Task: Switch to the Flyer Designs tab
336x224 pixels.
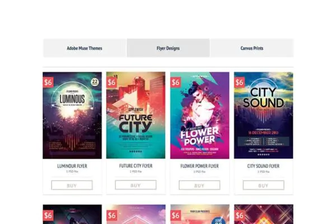Action: pos(168,48)
